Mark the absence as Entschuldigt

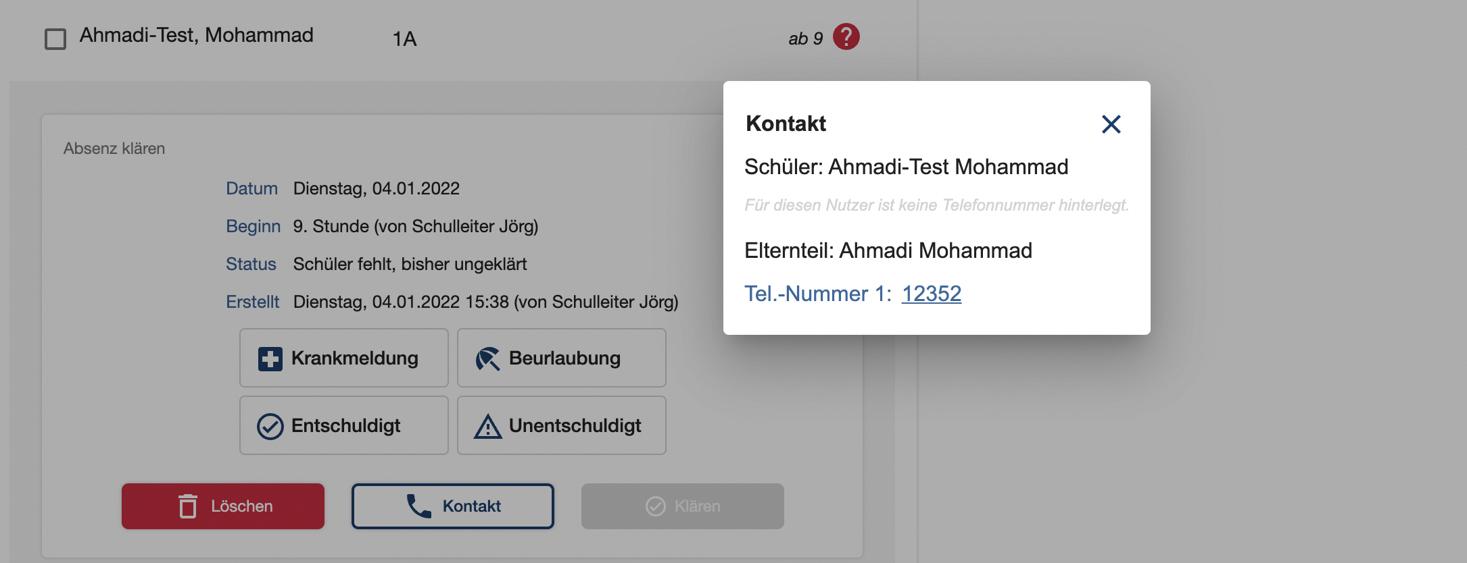tap(344, 425)
